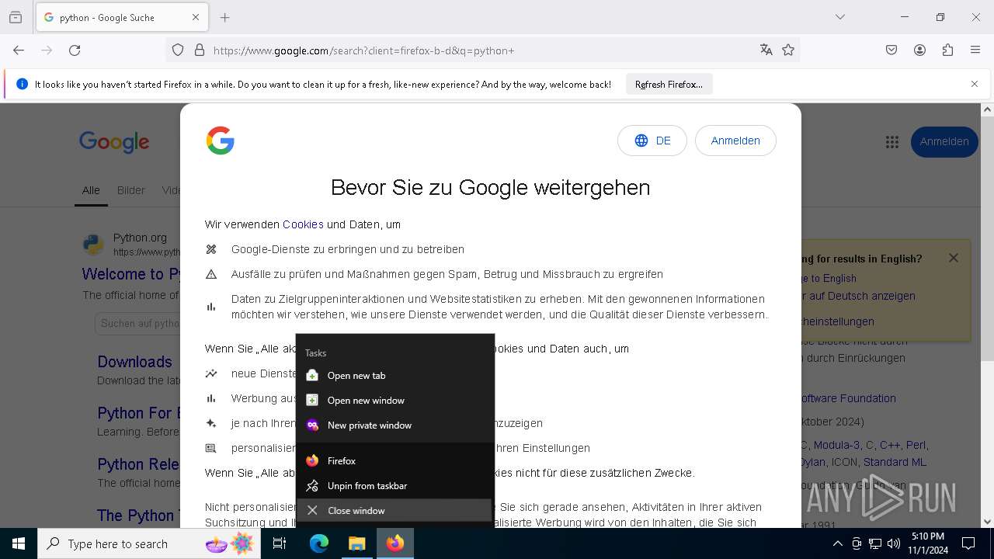The width and height of the screenshot is (994, 559).
Task: Open C++ link in side panel
Action: (890, 445)
